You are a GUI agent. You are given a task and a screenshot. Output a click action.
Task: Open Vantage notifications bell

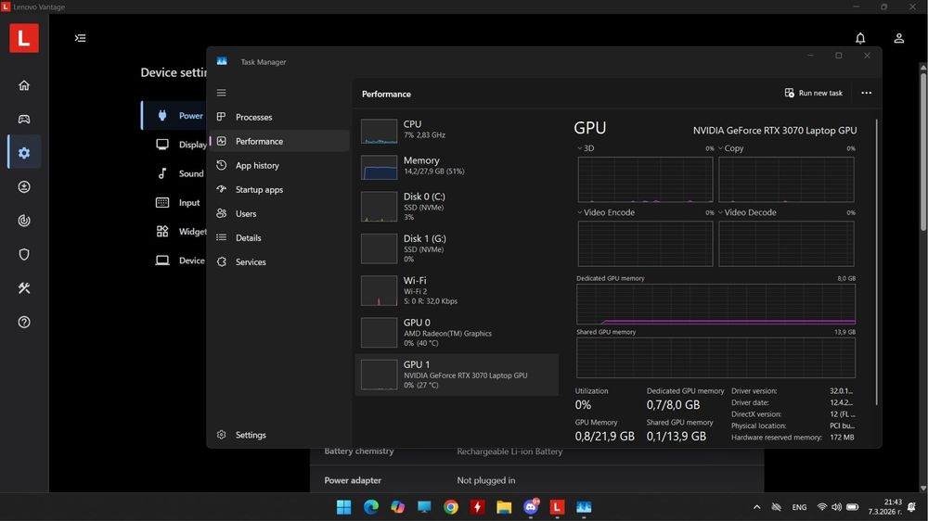[860, 38]
